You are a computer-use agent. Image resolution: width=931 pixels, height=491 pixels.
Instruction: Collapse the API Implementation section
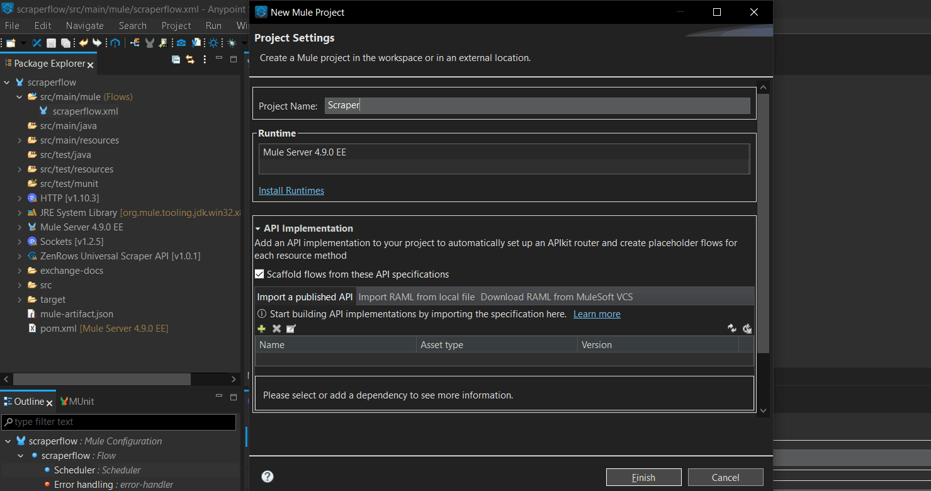click(258, 229)
